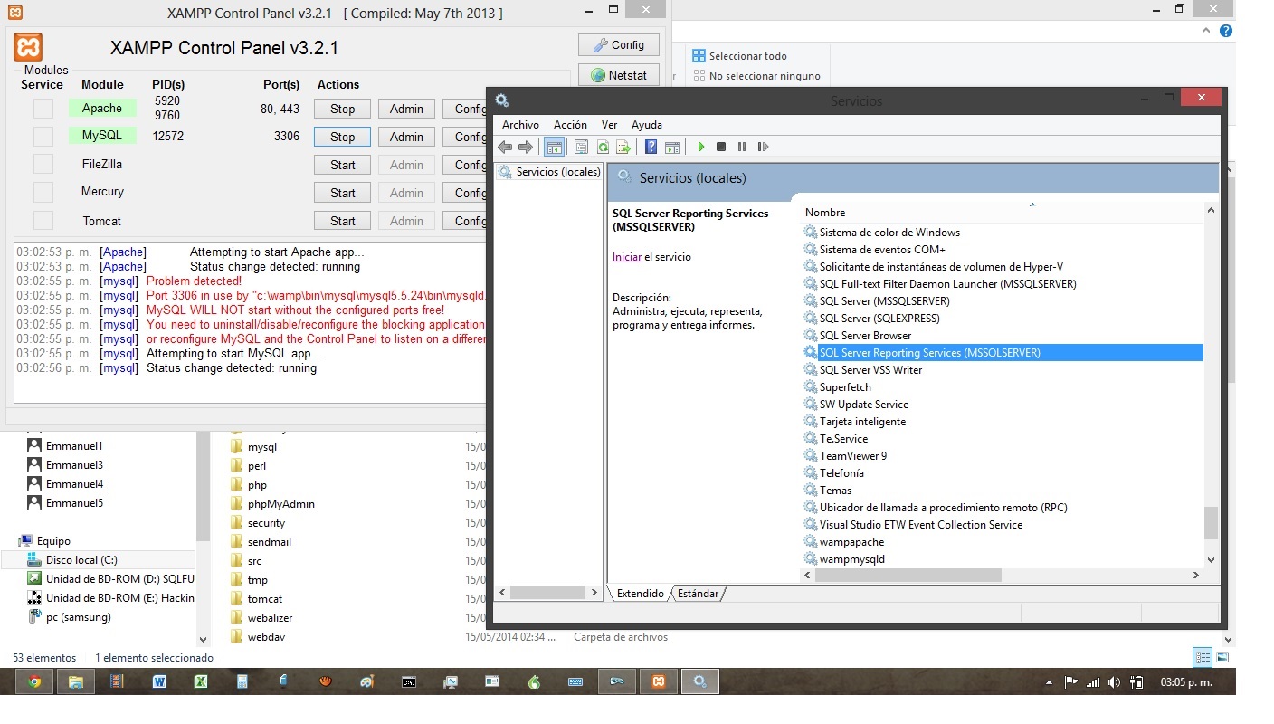Image resolution: width=1274 pixels, height=724 pixels.
Task: Open Chrome from the taskbar
Action: click(x=33, y=681)
